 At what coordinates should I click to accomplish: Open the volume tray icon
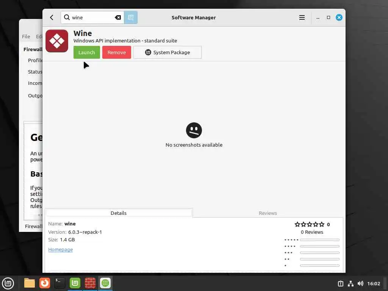coord(360,283)
